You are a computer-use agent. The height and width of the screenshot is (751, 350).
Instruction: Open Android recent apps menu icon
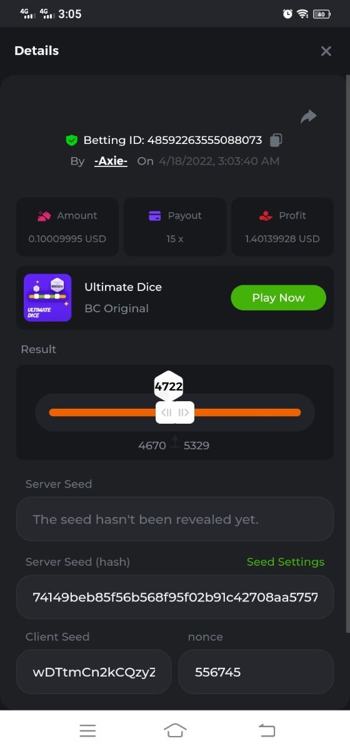click(x=87, y=730)
